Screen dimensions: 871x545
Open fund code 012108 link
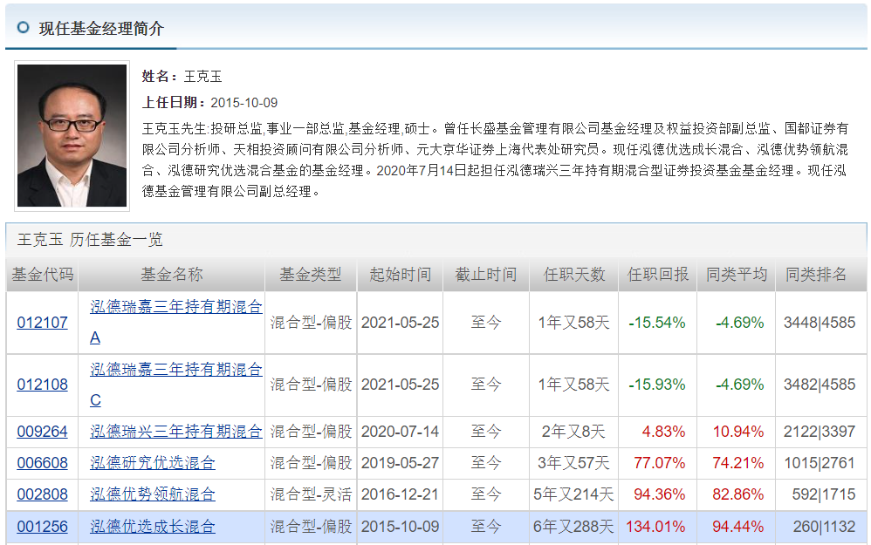tap(41, 385)
